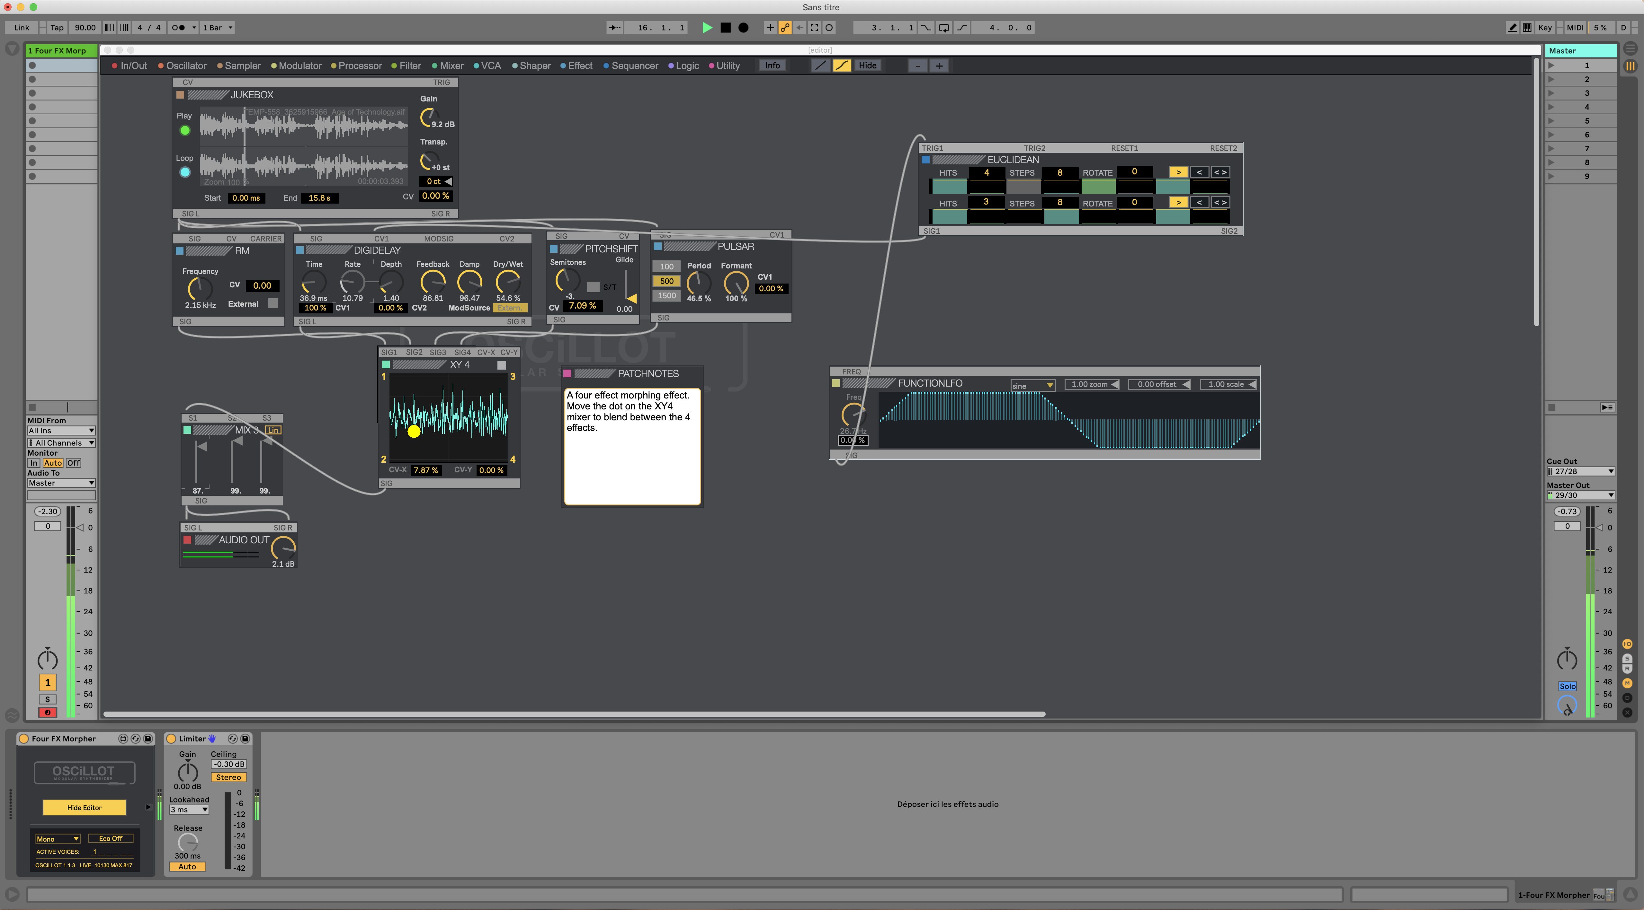
Task: Click the Hide Editor button
Action: coord(84,807)
